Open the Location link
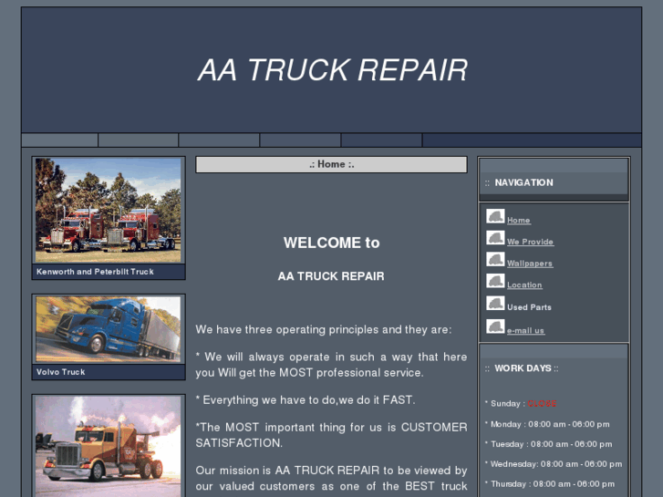The height and width of the screenshot is (497, 663). pyautogui.click(x=524, y=285)
